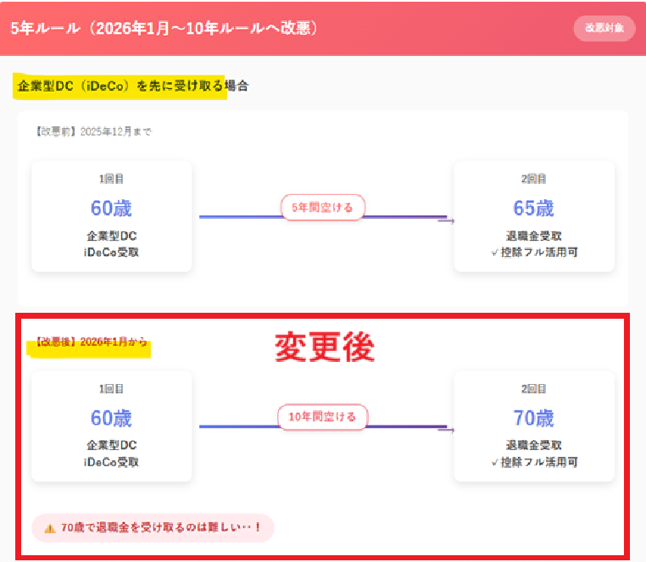646x562 pixels.
Task: Click the 改悪対象 badge in header
Action: coord(604,28)
